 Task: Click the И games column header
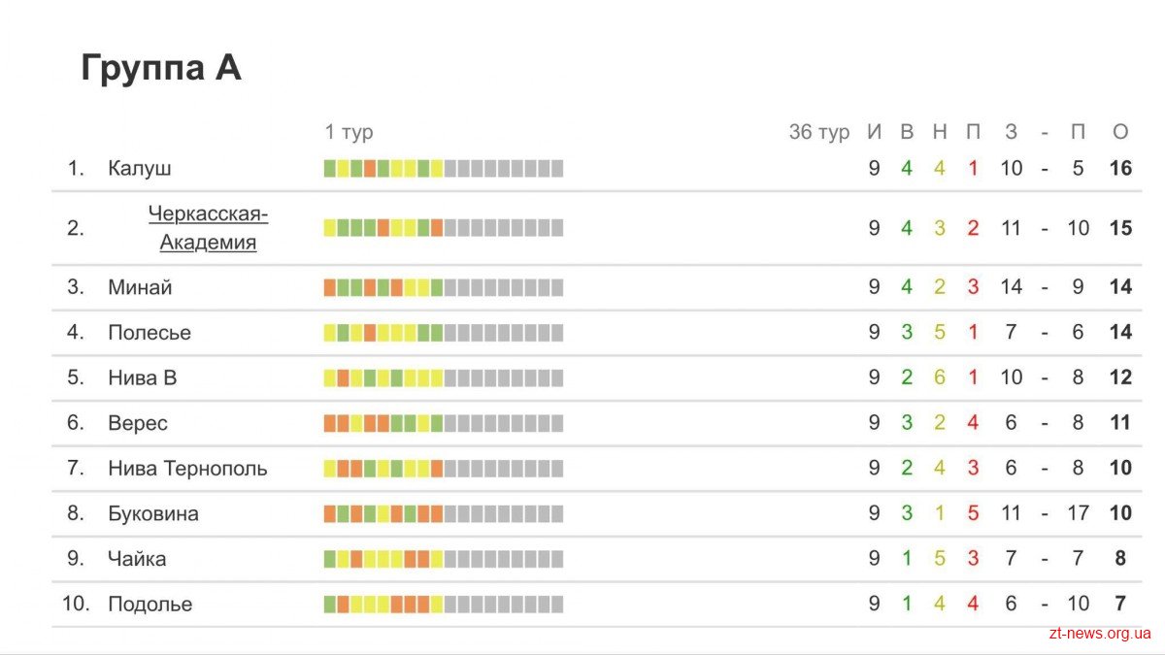(875, 132)
